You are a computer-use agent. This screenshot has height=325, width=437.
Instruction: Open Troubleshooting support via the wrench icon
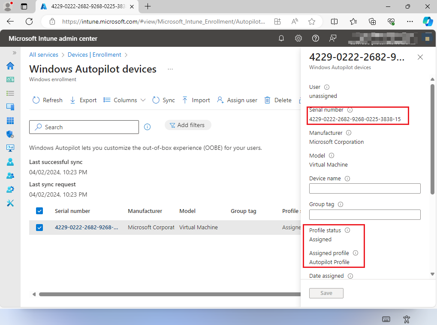tap(10, 203)
